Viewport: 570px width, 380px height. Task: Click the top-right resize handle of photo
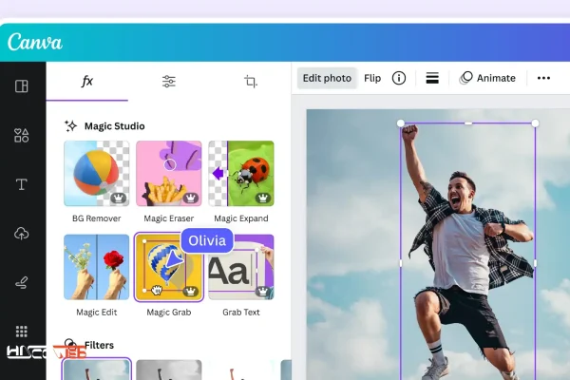tap(535, 123)
